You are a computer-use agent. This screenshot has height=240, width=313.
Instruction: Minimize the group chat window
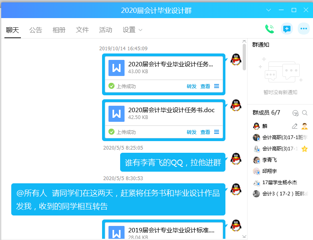coord(281,10)
